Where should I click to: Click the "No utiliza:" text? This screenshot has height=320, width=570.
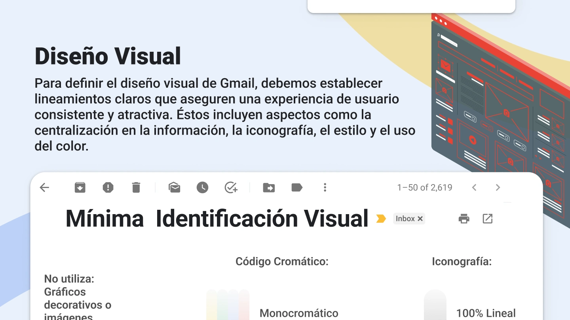tap(69, 279)
